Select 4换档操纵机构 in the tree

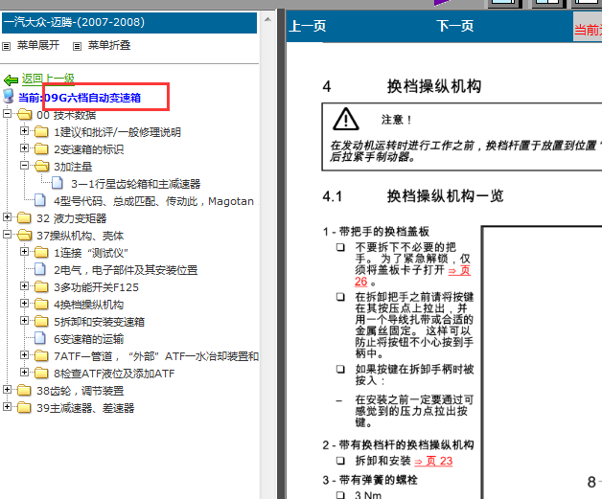(94, 305)
